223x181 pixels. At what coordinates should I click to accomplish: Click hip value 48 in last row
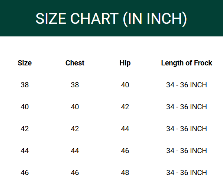click(x=125, y=172)
